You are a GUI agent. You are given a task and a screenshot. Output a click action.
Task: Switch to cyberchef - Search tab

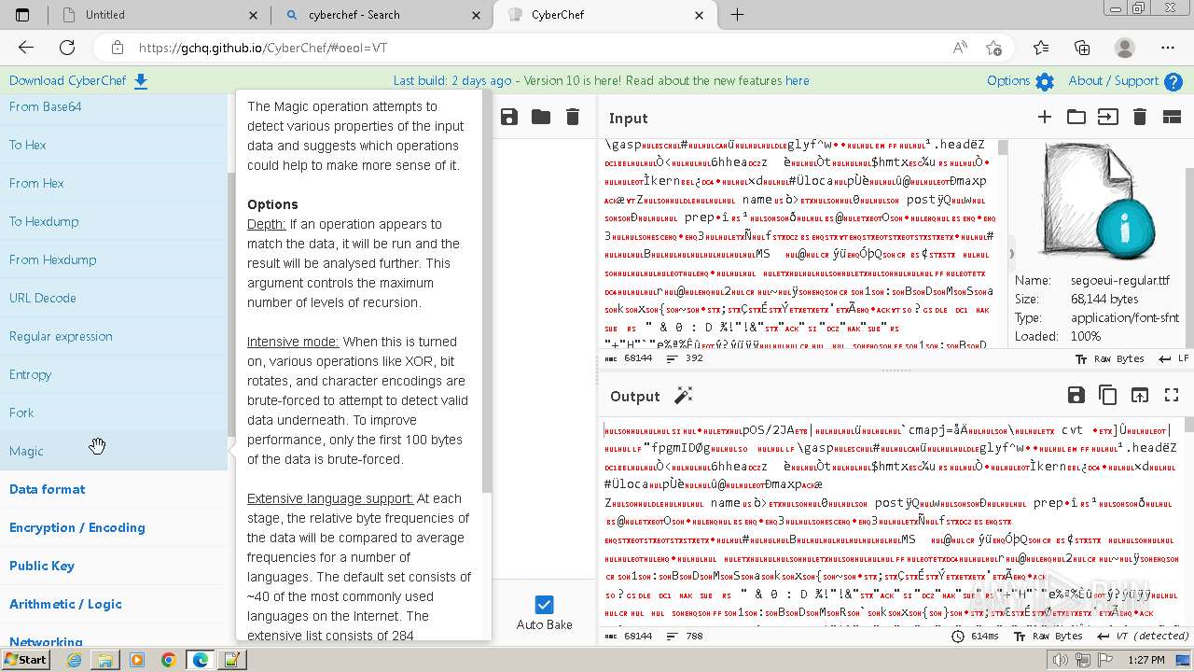pos(381,15)
